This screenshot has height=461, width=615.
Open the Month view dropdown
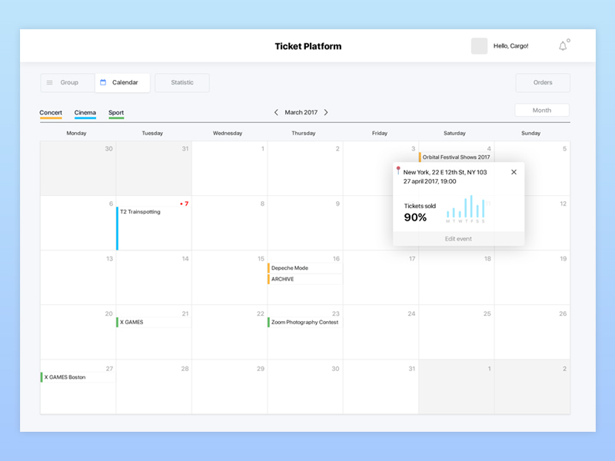[x=542, y=111]
